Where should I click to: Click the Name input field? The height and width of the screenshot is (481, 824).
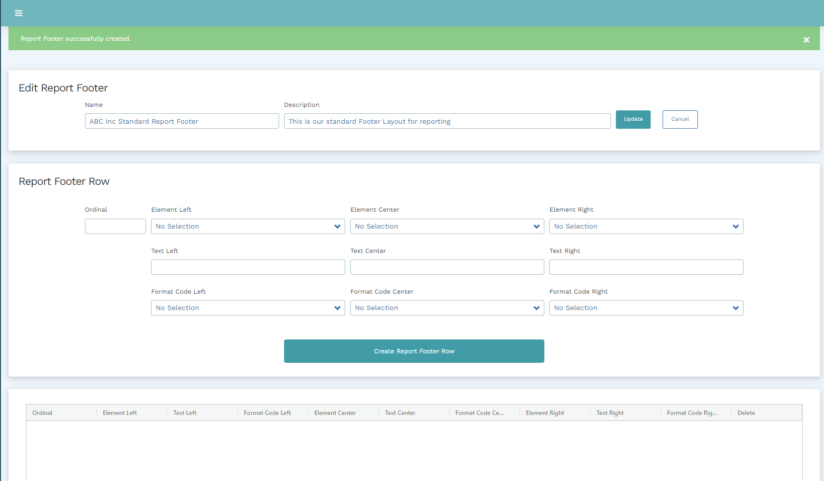pos(182,121)
